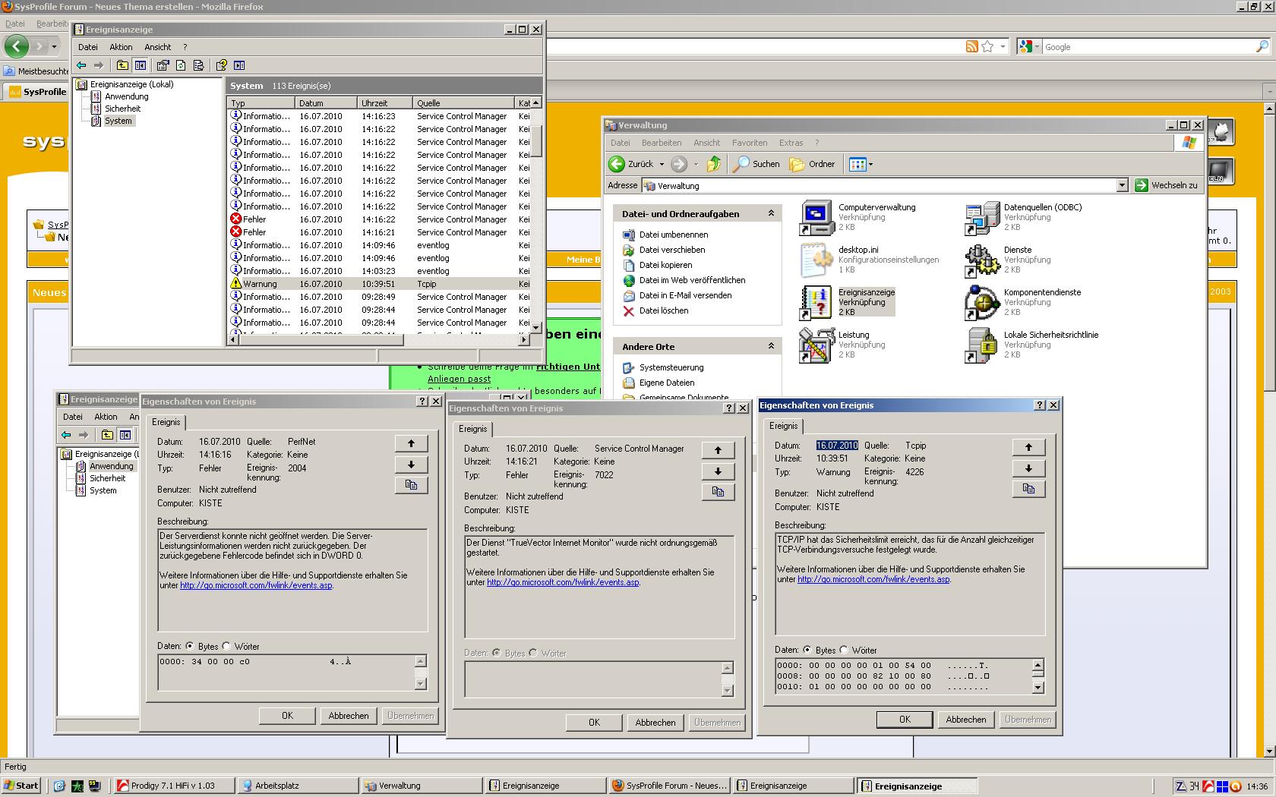The width and height of the screenshot is (1276, 797).
Task: Open the Favoriten menu in the Verwaltung window
Action: click(x=749, y=143)
